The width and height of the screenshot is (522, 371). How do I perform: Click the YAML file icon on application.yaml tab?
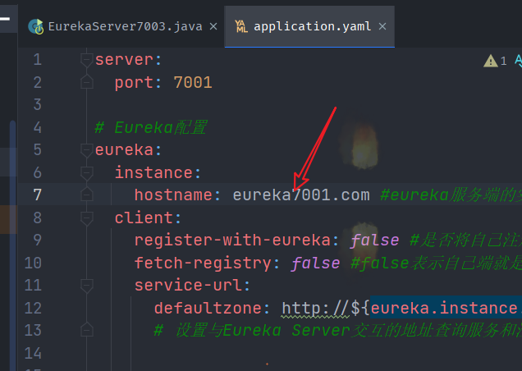click(241, 25)
